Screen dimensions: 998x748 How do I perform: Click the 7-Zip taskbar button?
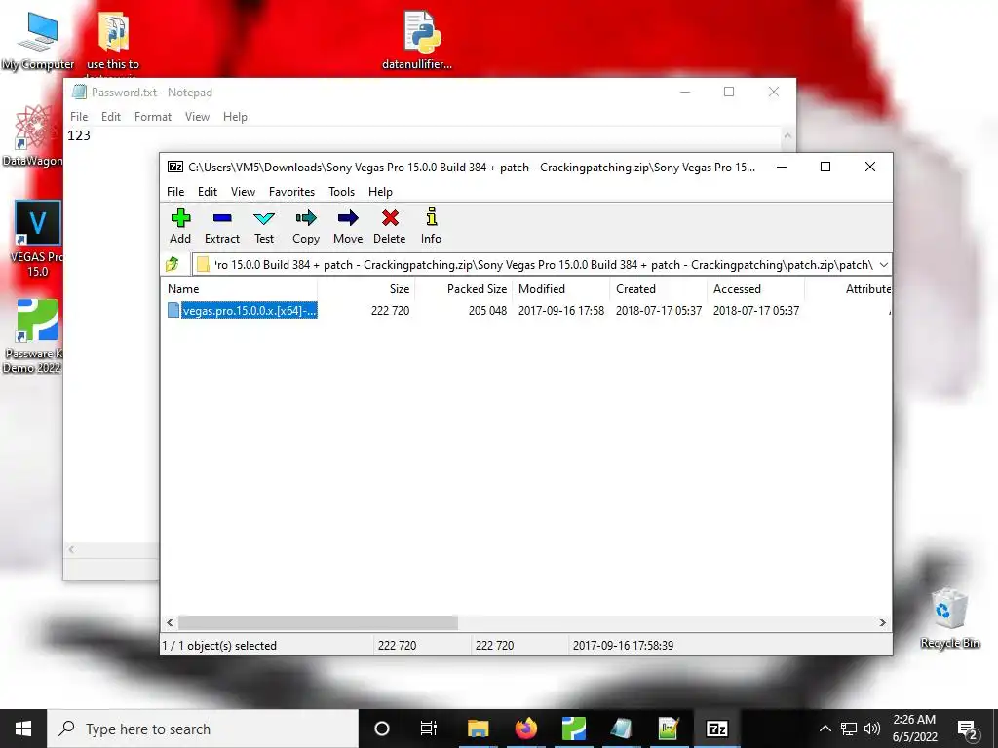pos(716,729)
